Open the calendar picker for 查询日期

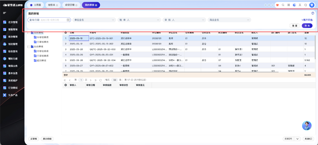tap(68, 20)
